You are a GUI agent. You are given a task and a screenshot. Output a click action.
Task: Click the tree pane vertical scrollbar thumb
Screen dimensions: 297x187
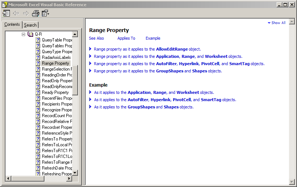tap(75, 80)
